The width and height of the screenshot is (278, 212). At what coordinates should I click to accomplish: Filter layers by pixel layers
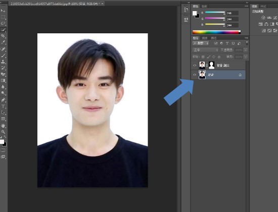pos(216,43)
